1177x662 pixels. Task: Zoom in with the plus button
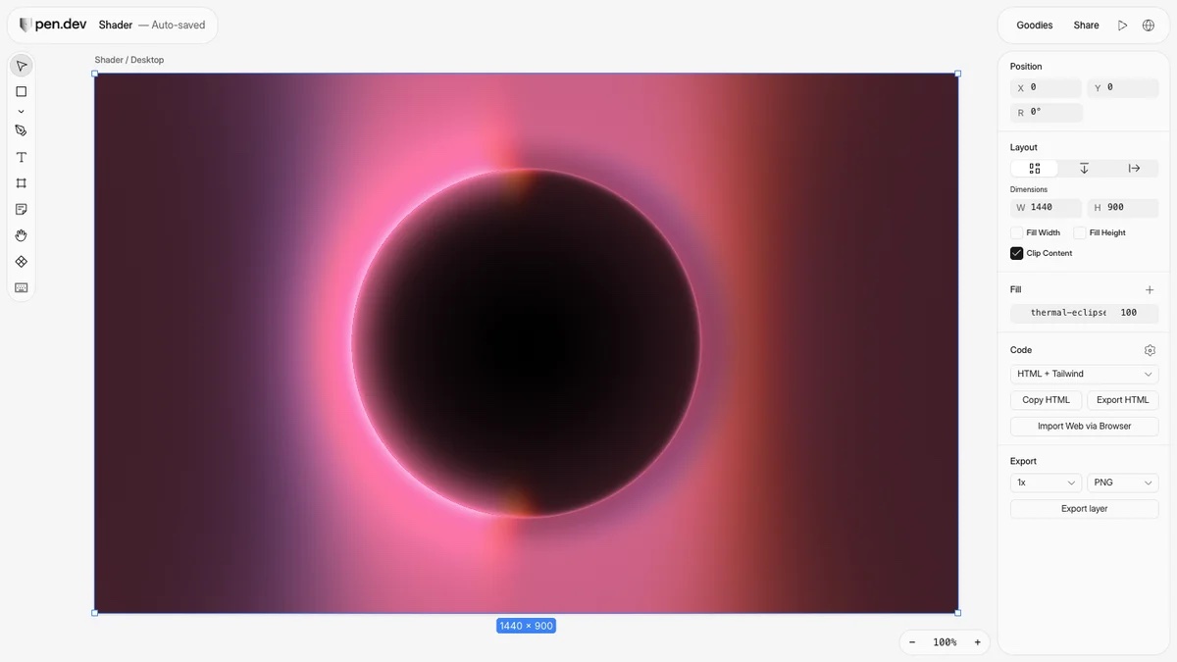pos(977,642)
